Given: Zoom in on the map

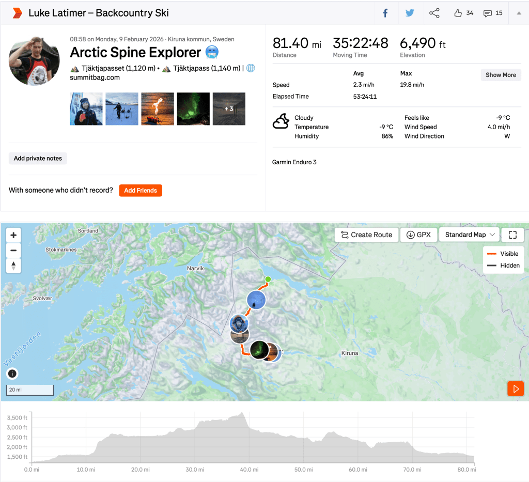Looking at the screenshot, I should [x=13, y=235].
